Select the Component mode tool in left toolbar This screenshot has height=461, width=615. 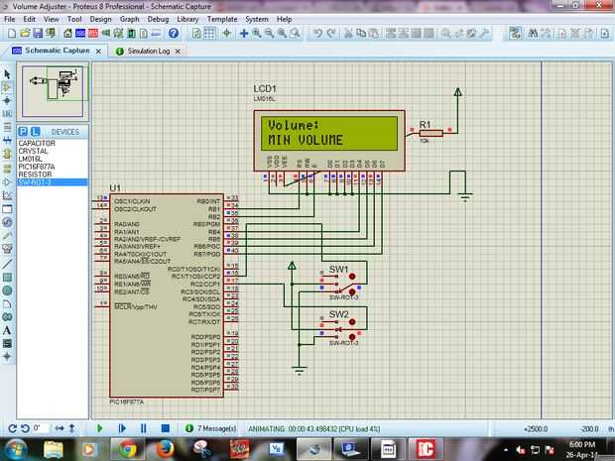7,87
